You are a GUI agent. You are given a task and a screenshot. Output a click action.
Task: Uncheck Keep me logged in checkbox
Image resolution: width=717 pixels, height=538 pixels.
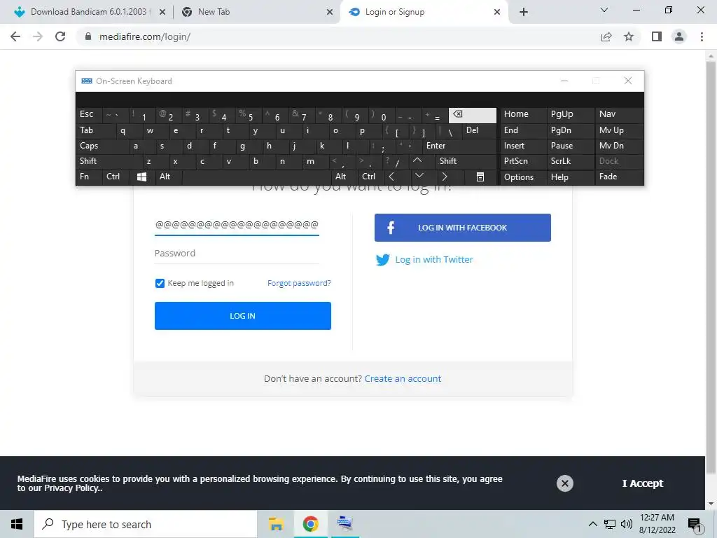pos(160,283)
